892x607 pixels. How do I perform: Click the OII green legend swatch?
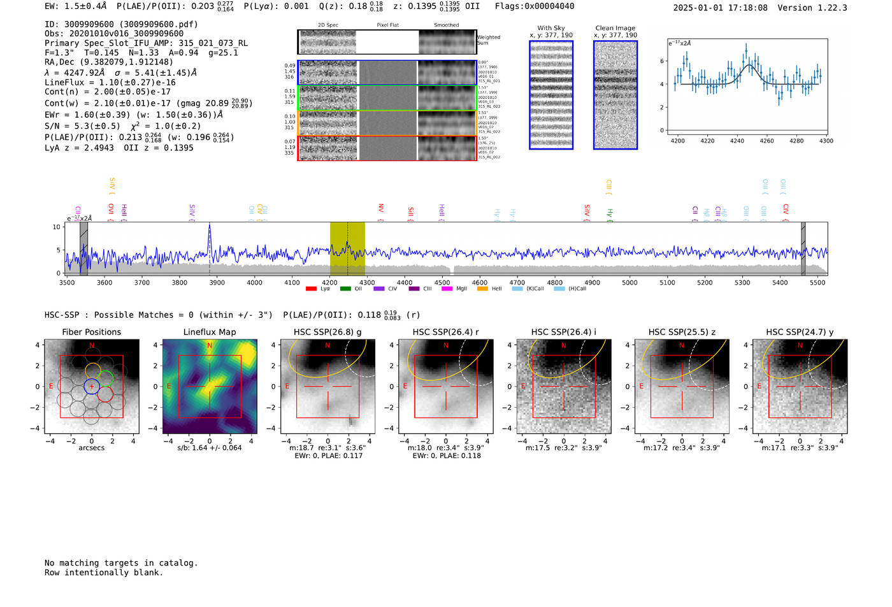pos(345,289)
